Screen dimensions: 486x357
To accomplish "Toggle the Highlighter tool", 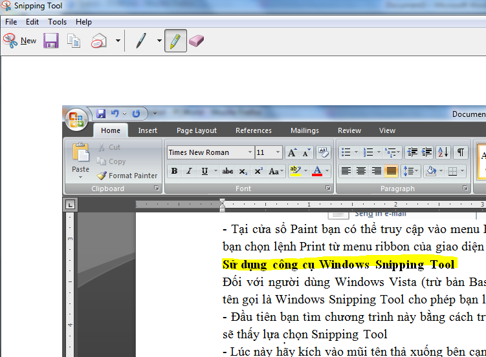I will tap(175, 41).
